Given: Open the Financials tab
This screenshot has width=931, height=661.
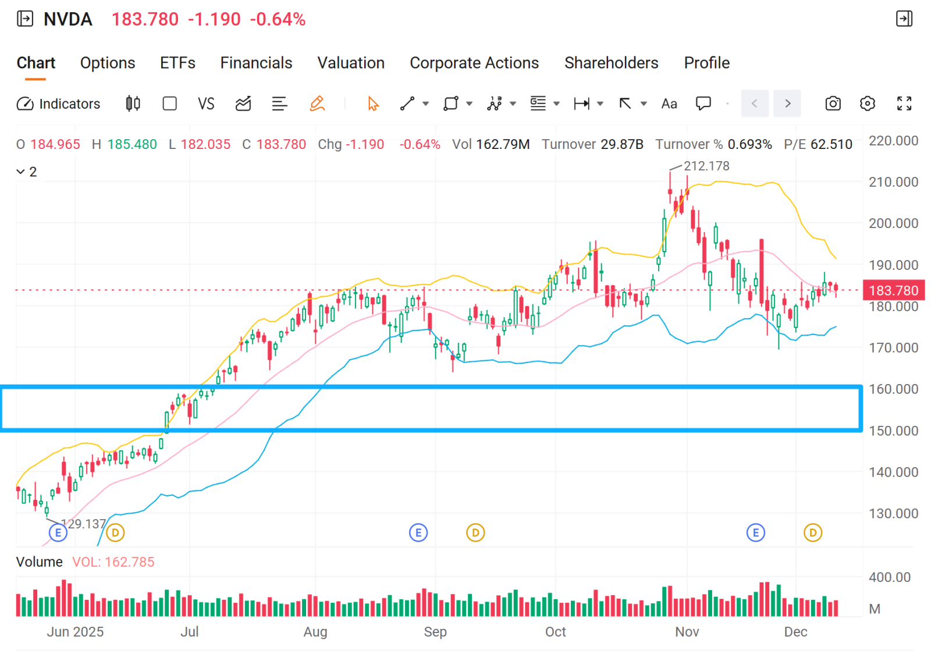Looking at the screenshot, I should [256, 63].
